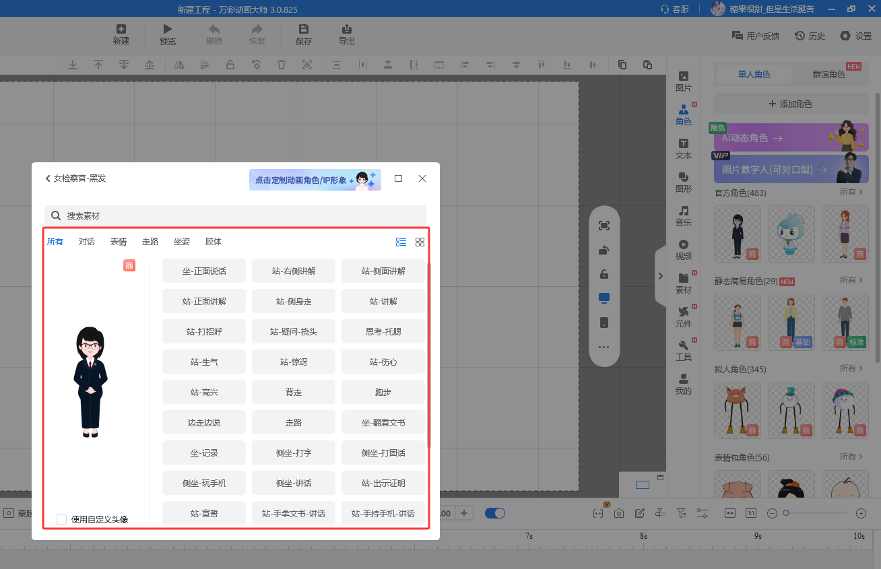Select the 文本 (Text) sidebar tool

683,148
